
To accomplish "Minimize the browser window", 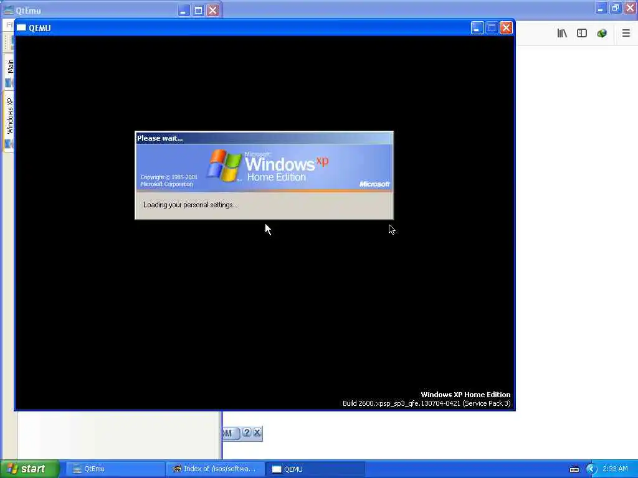I will [x=601, y=7].
